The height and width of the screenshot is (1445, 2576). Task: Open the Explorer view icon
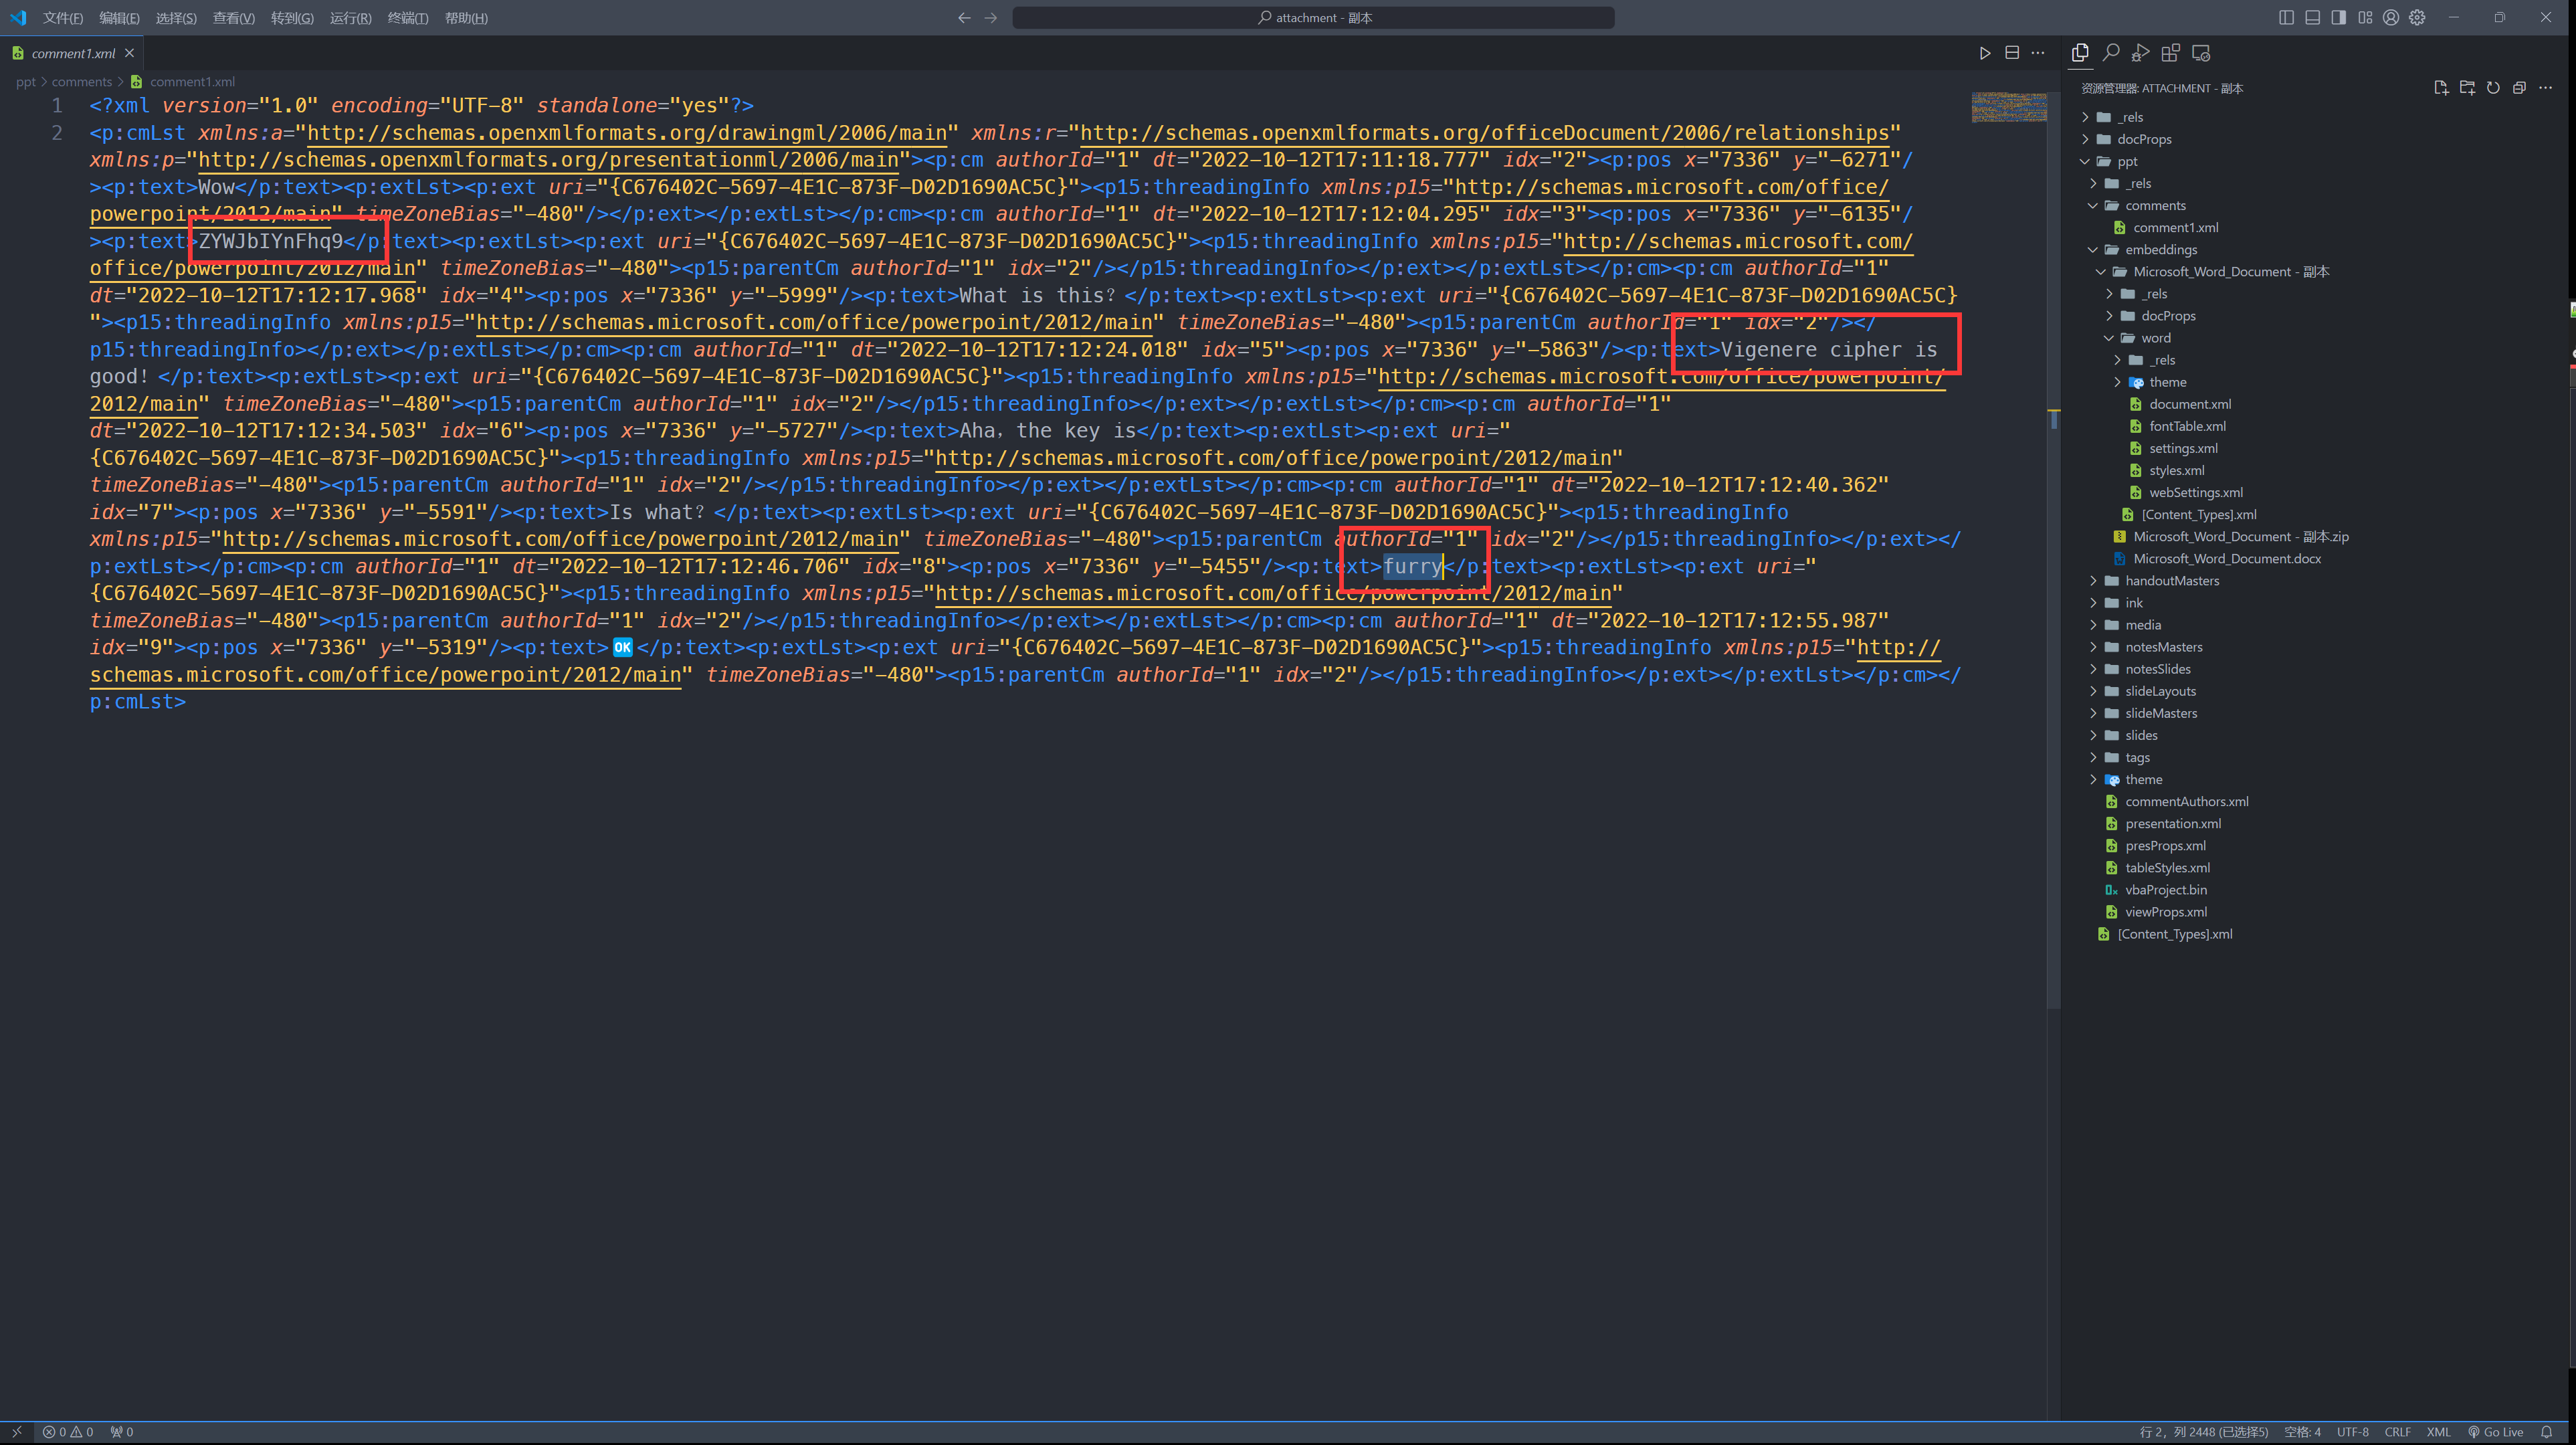point(2080,53)
